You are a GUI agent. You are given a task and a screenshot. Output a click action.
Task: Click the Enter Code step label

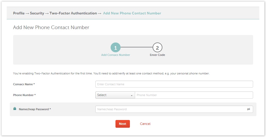pos(157,55)
